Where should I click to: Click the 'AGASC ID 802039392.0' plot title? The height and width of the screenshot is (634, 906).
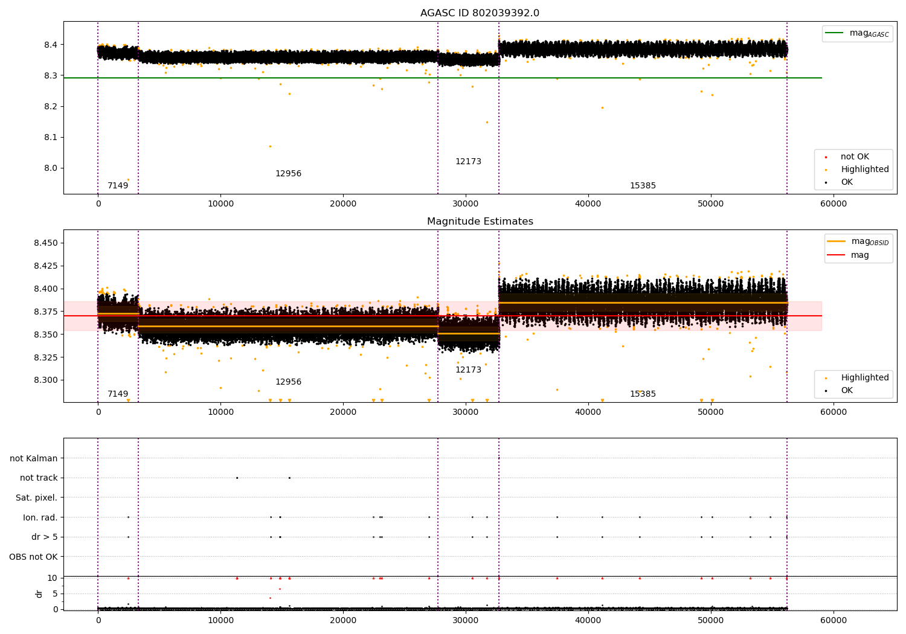pos(480,13)
